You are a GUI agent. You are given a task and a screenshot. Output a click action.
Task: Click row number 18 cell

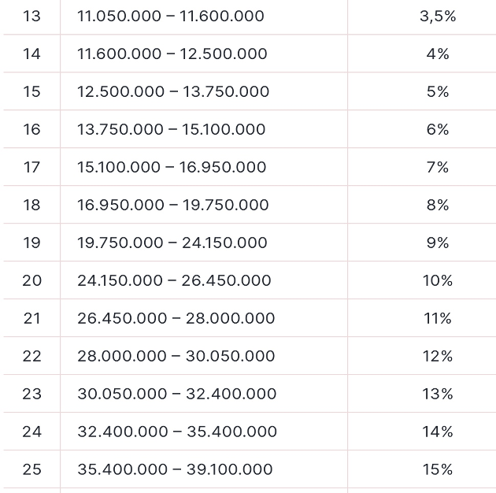pos(31,205)
